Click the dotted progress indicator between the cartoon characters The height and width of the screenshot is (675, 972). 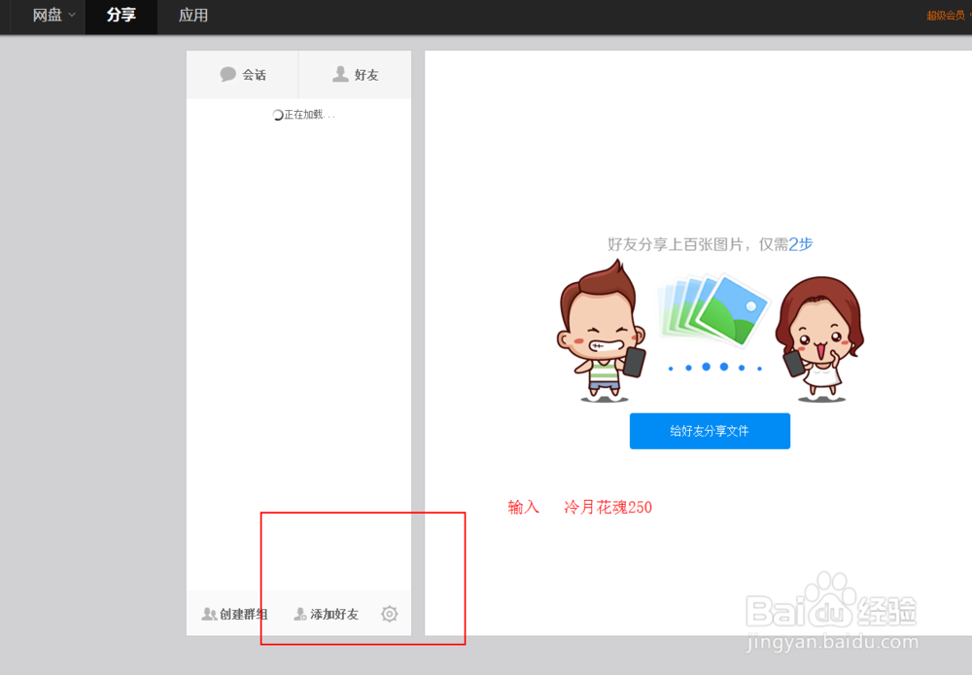712,369
